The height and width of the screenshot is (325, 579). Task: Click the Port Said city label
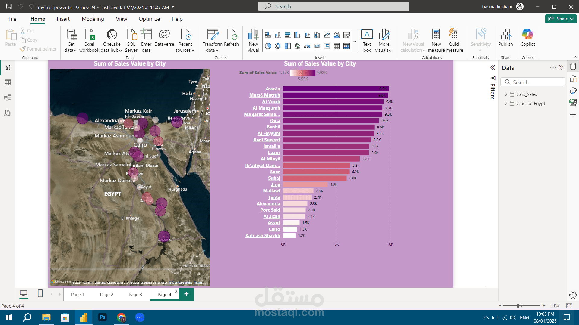(x=270, y=210)
